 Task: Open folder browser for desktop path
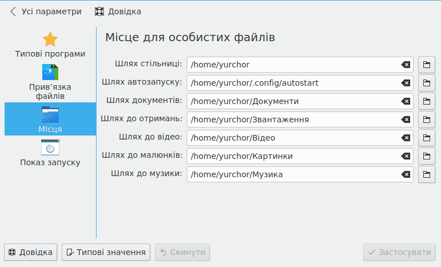coord(426,65)
